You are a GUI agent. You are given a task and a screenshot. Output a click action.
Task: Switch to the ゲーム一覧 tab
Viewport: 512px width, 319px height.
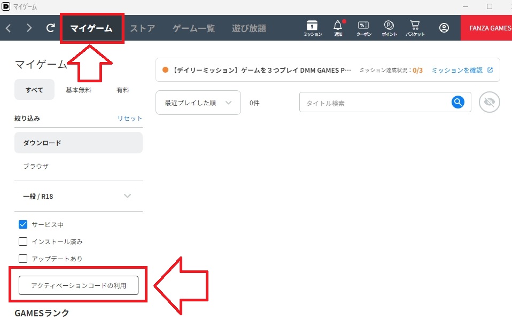tap(193, 28)
